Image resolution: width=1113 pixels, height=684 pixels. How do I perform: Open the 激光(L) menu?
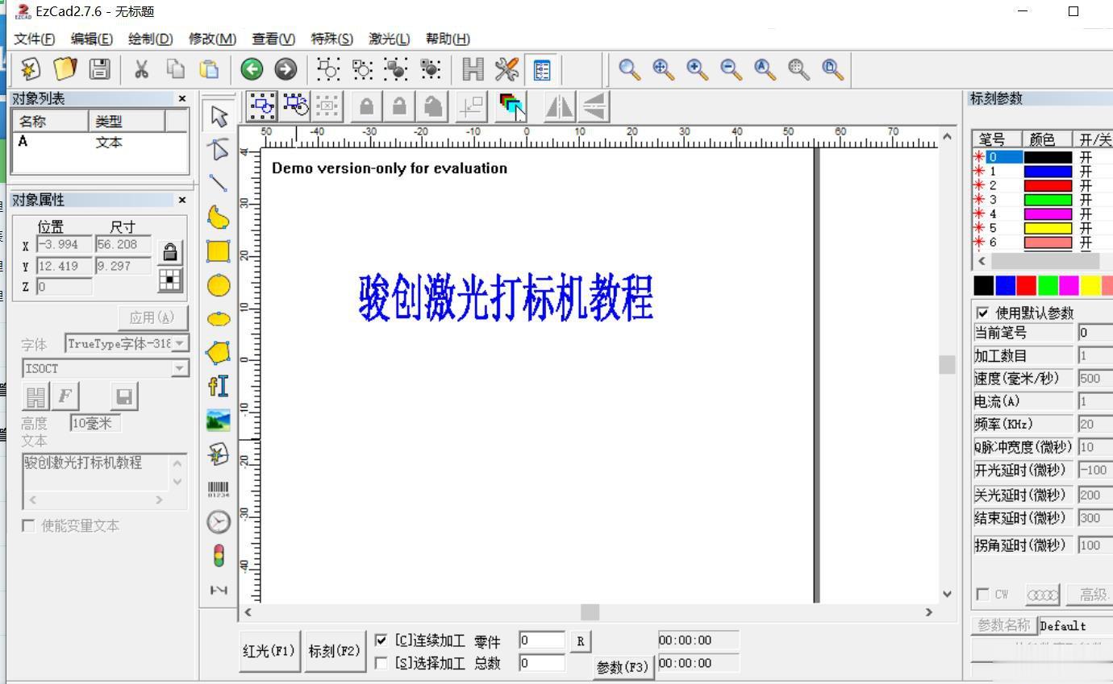(x=389, y=39)
